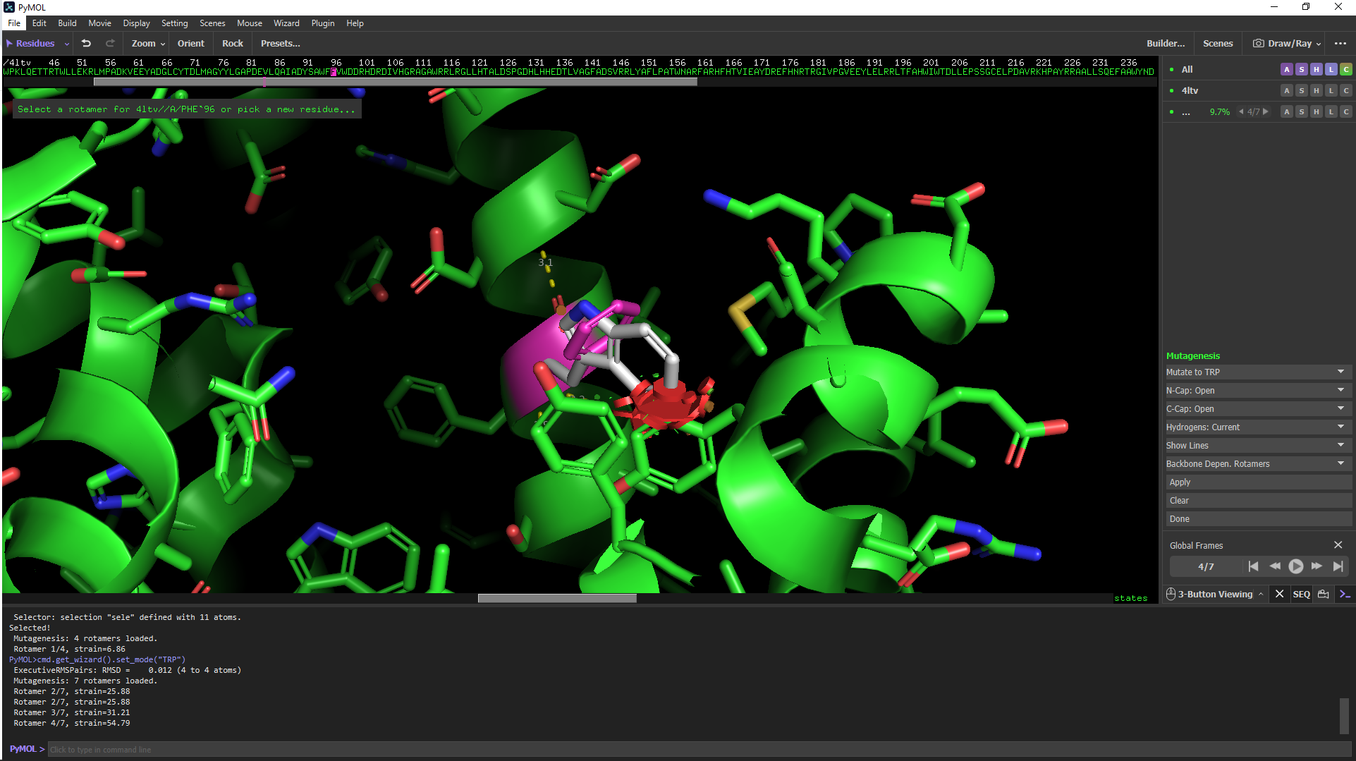The width and height of the screenshot is (1356, 761).
Task: Close the Global Frames panel
Action: coord(1338,545)
